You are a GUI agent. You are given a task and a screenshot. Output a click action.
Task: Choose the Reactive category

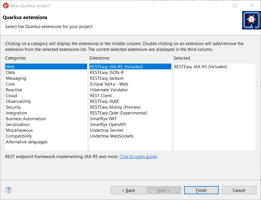(x=46, y=90)
